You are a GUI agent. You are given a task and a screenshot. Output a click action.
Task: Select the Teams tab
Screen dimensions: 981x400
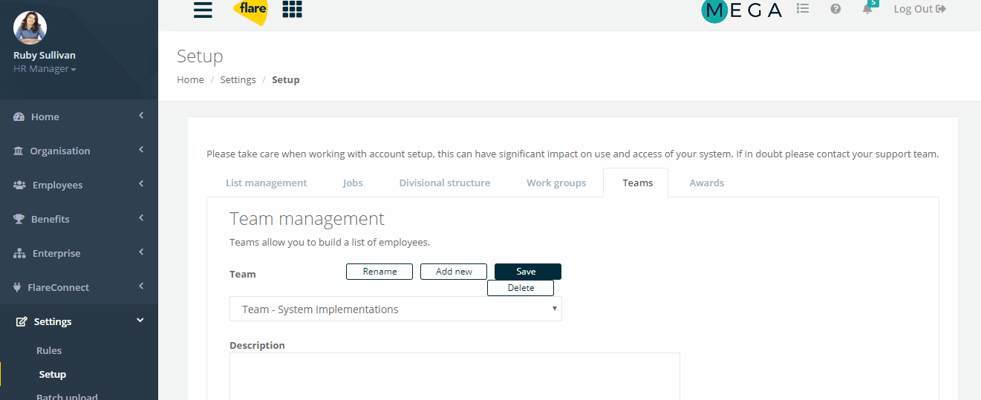tap(637, 183)
